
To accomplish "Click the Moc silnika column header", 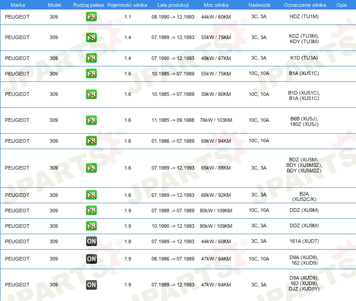I will tap(216, 5).
